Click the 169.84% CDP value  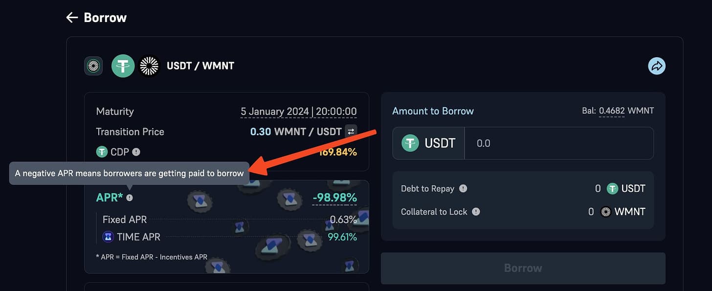pyautogui.click(x=338, y=152)
